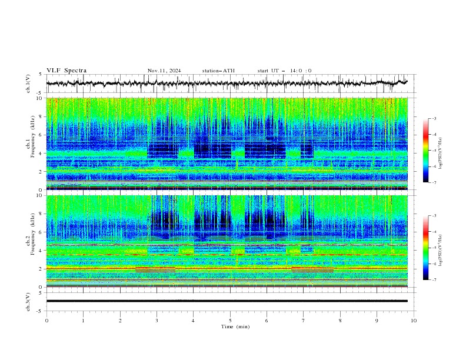The image size is (466, 360).
Task: Click inside the ch.2 spectrogram panel
Action: pyautogui.click(x=227, y=241)
